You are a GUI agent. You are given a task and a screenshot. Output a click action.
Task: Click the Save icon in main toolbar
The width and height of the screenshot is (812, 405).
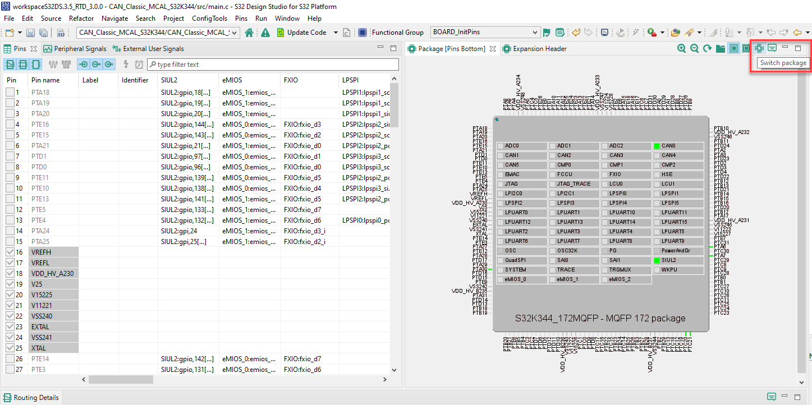(x=30, y=32)
